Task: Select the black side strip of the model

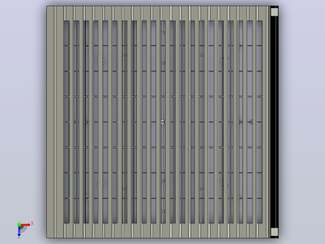Action: coord(274,122)
